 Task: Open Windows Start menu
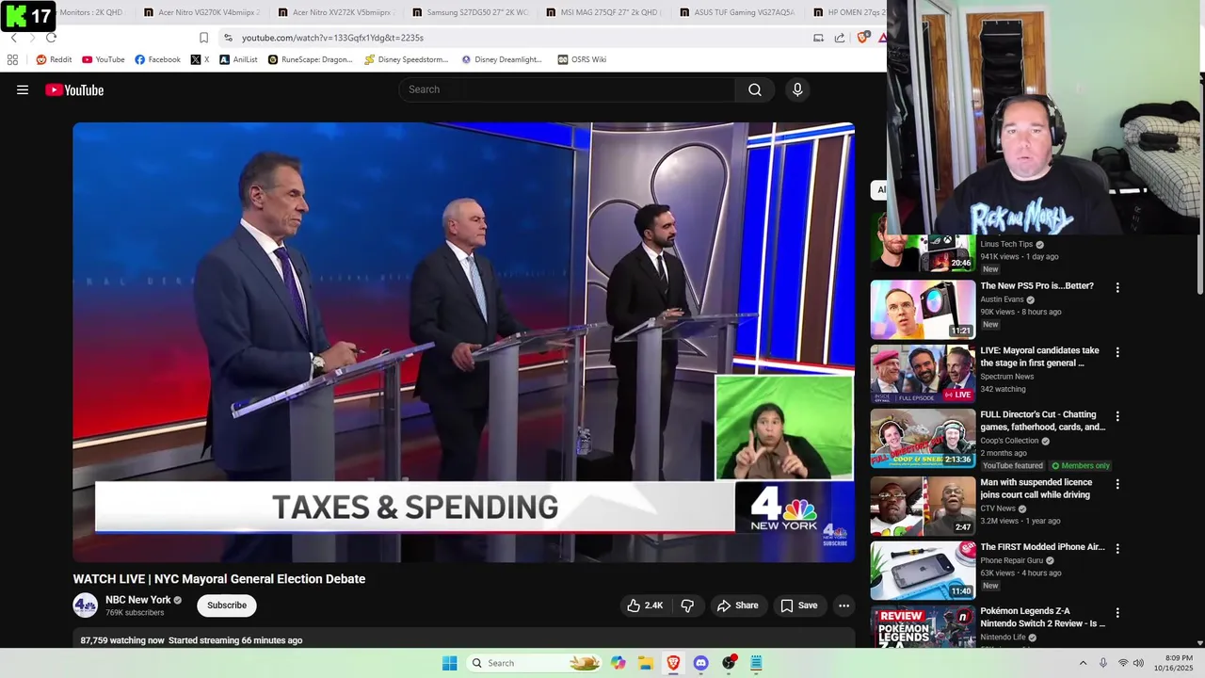[x=450, y=663]
